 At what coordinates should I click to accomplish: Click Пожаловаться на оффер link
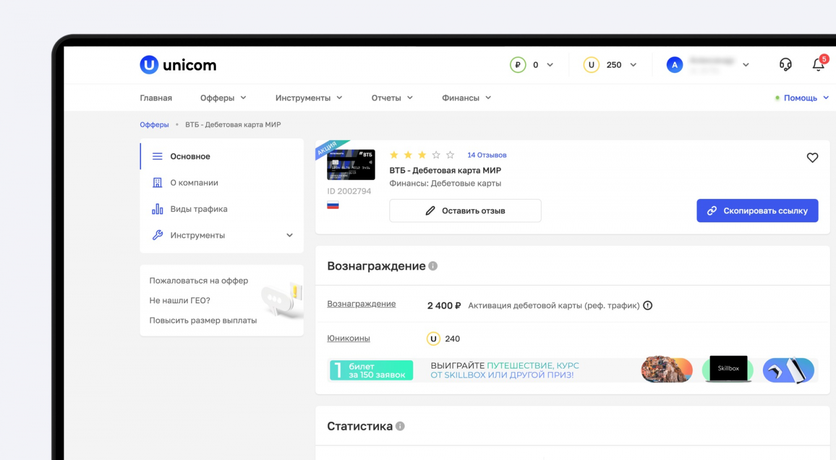pyautogui.click(x=199, y=280)
